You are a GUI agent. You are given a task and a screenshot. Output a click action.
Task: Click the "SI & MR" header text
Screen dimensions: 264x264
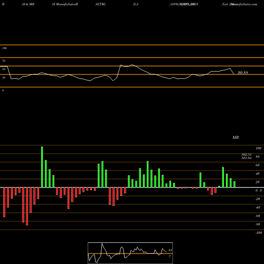coord(28,4)
